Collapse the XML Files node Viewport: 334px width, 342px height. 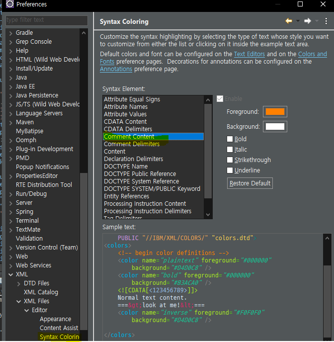pyautogui.click(x=19, y=301)
